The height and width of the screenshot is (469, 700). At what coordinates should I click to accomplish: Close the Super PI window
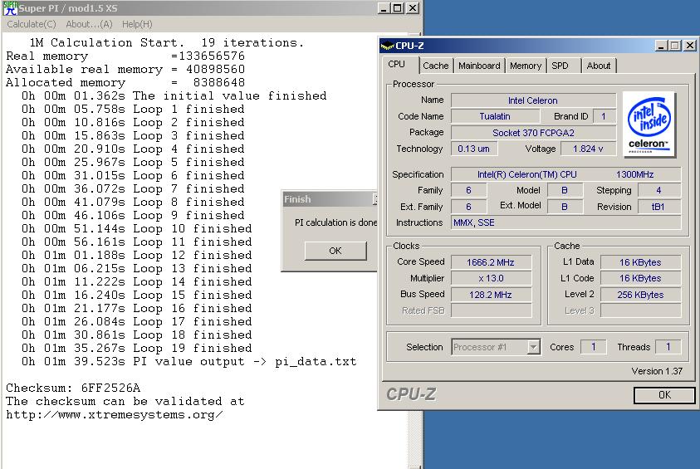[413, 8]
